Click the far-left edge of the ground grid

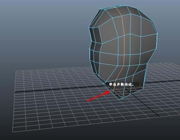tap(14, 101)
